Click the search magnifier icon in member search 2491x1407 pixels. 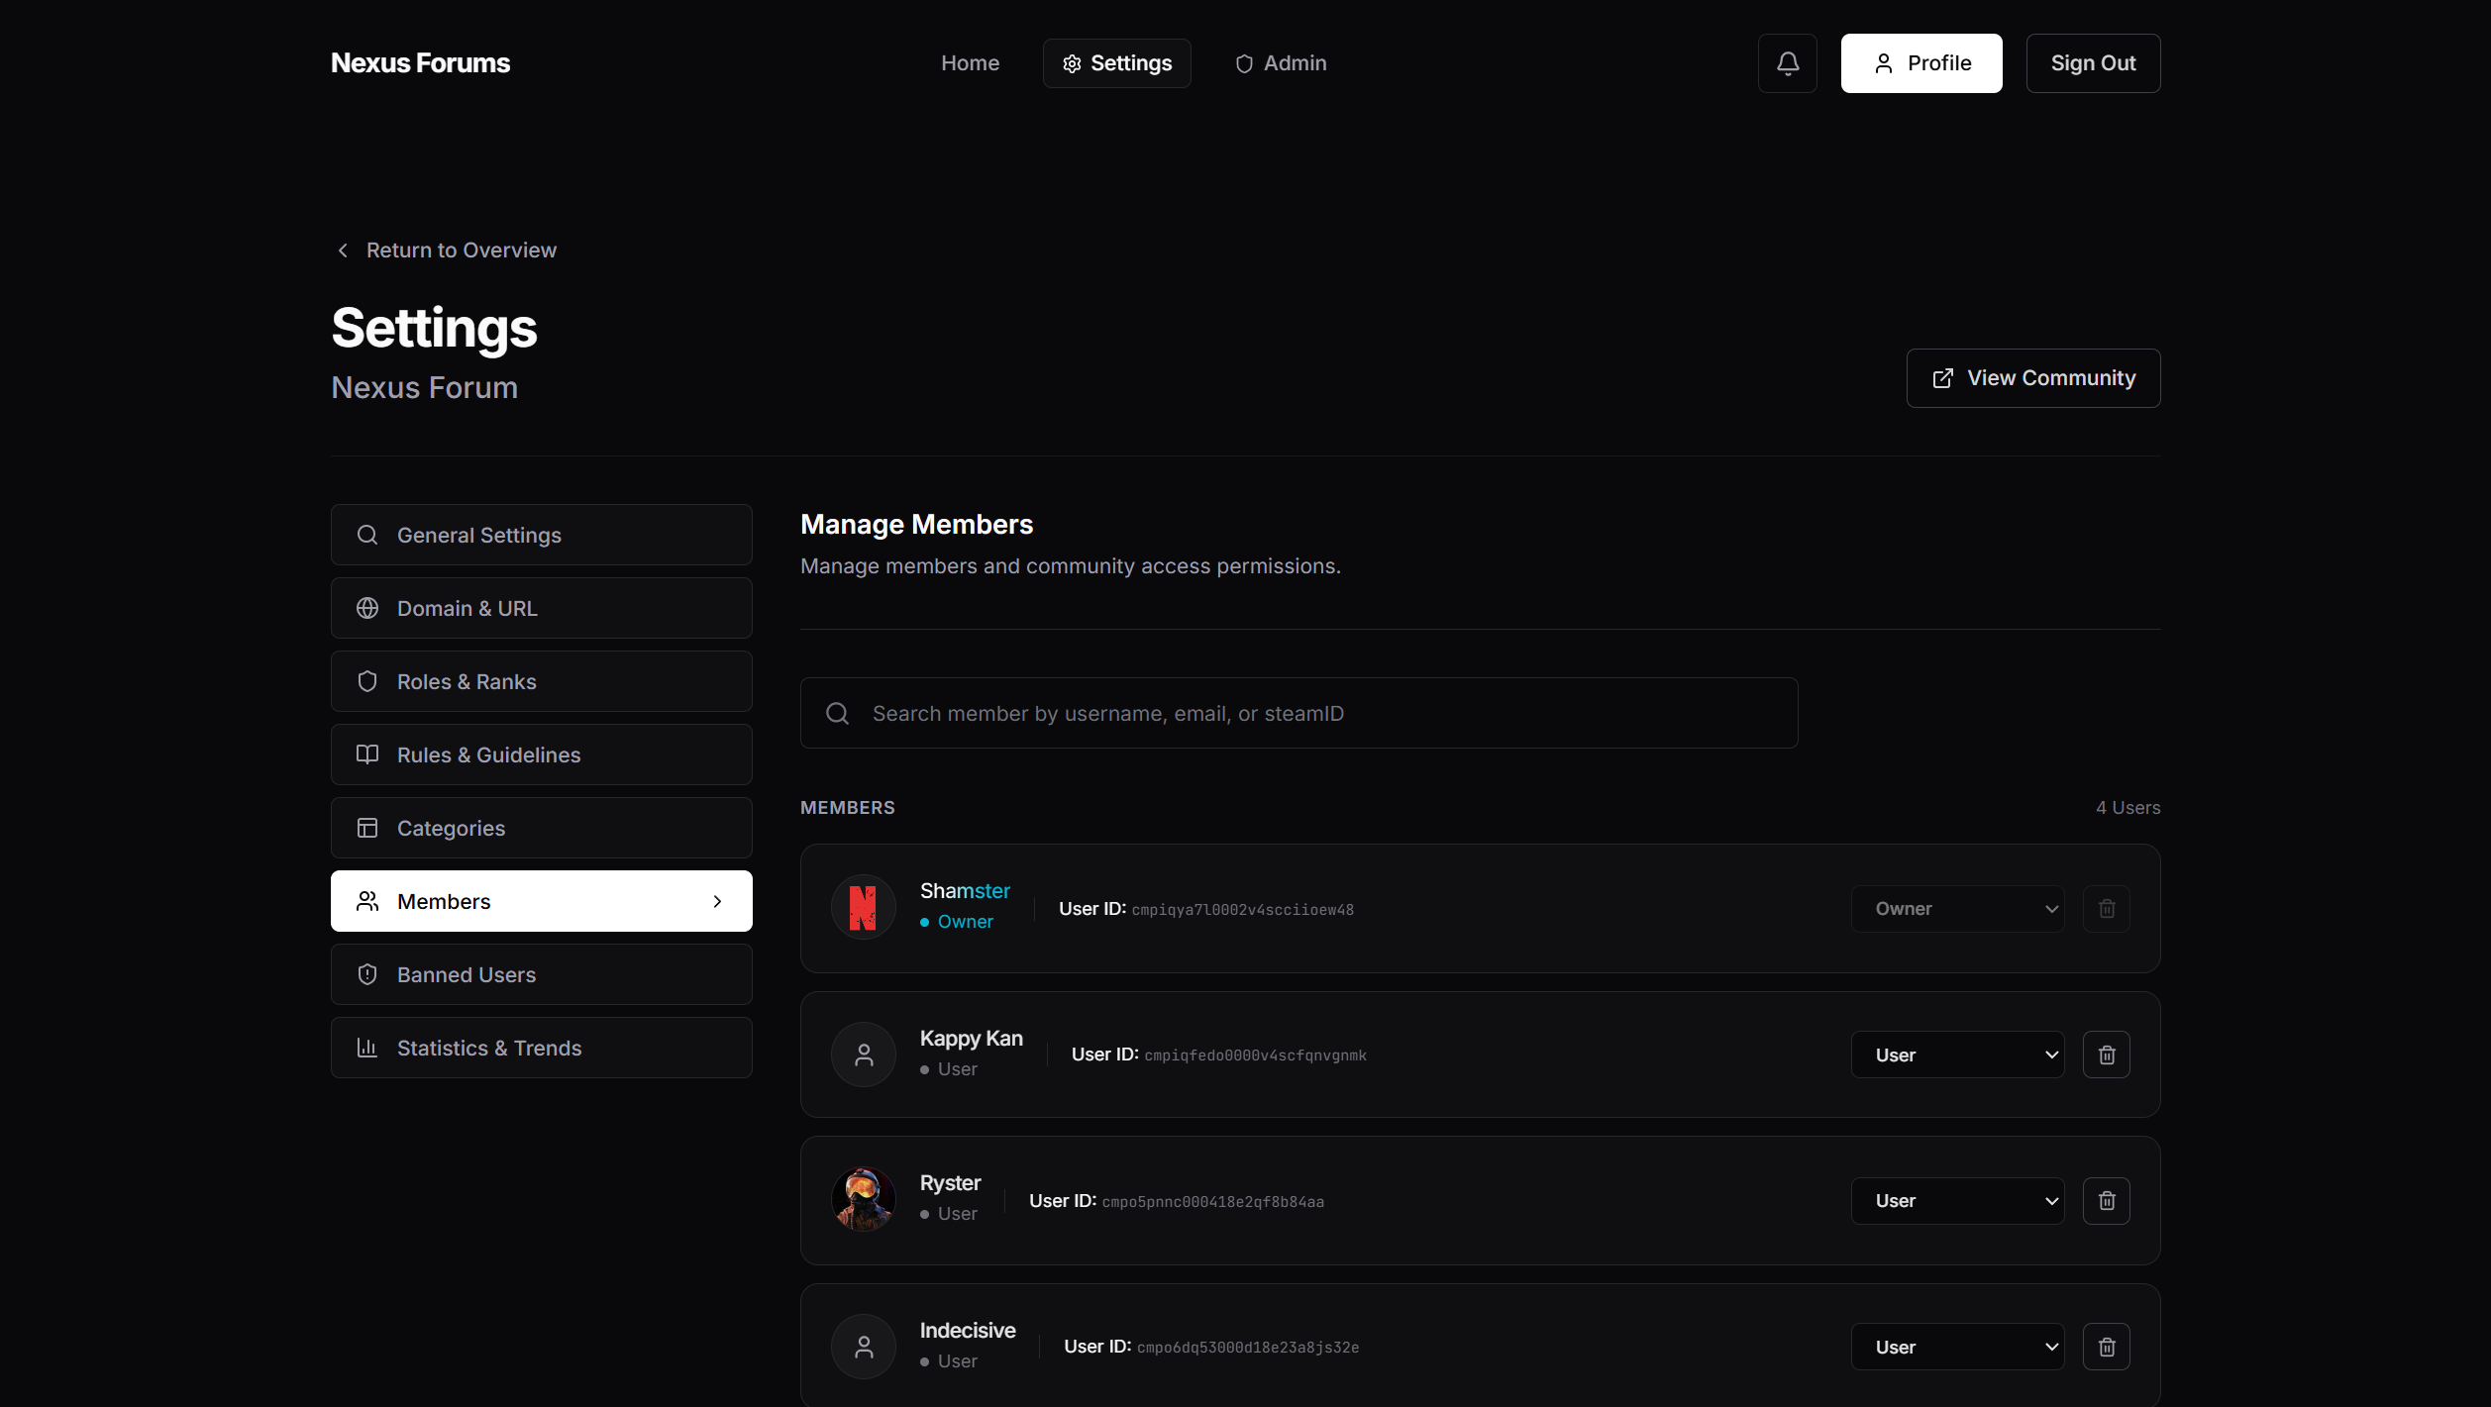(837, 713)
